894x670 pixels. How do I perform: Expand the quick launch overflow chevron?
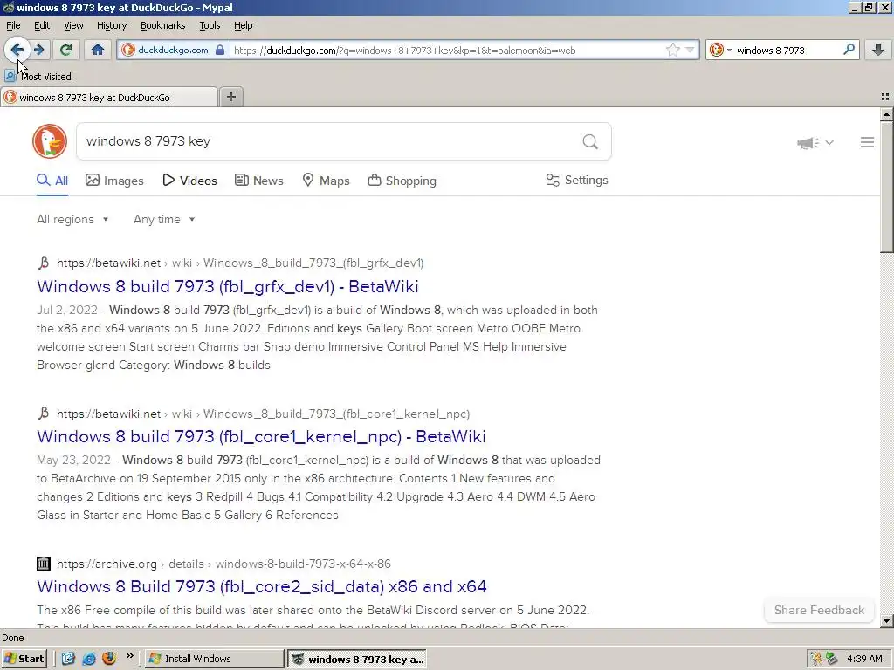(130, 656)
